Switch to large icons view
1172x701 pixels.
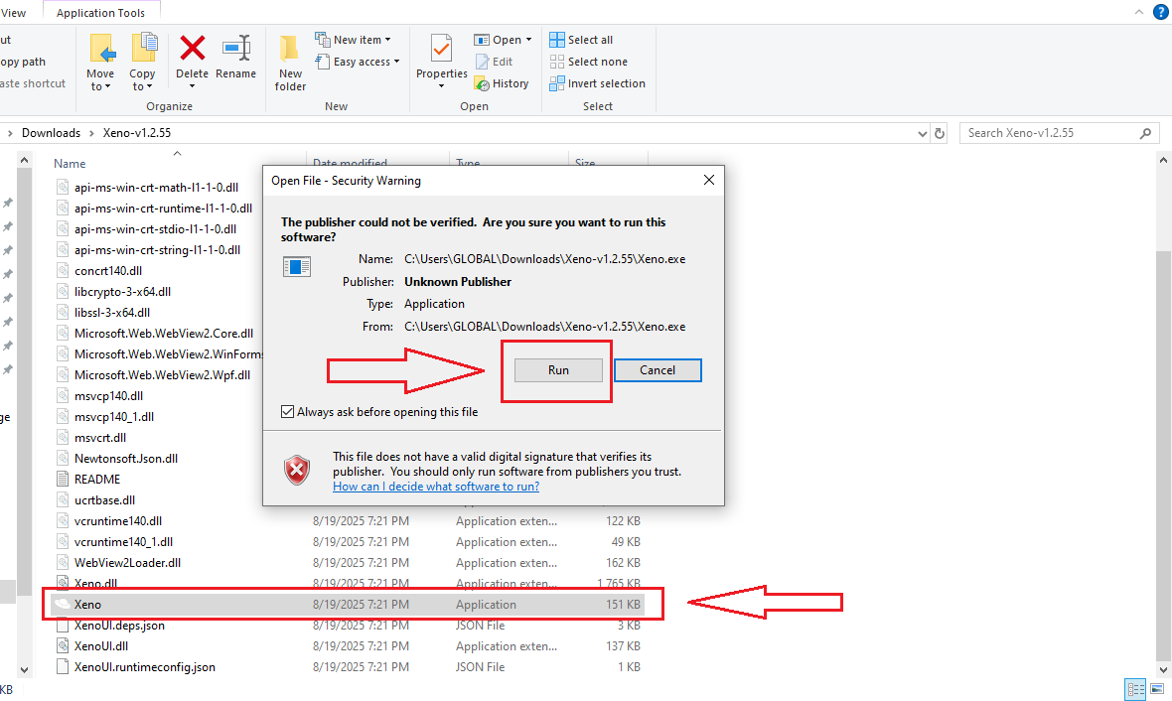click(1158, 689)
